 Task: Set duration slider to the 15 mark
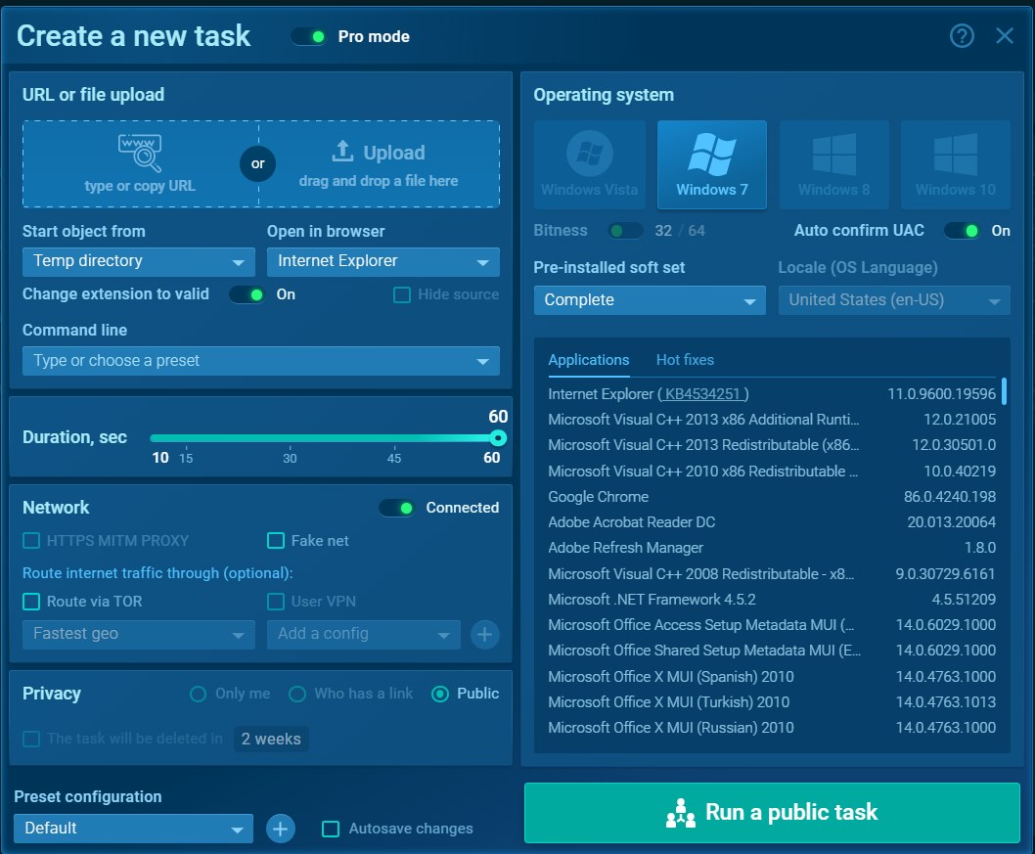[186, 437]
